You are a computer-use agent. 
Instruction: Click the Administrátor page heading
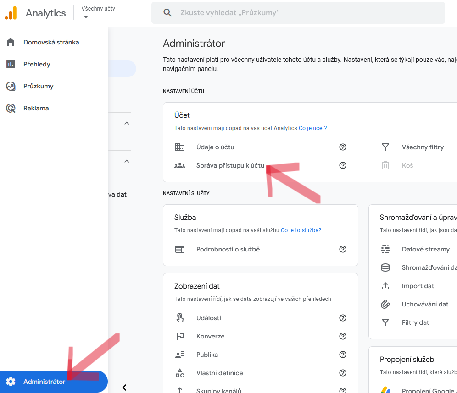(194, 44)
